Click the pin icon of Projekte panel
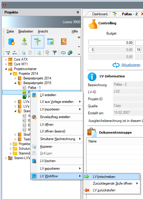This screenshot has width=143, height=199. (78, 12)
